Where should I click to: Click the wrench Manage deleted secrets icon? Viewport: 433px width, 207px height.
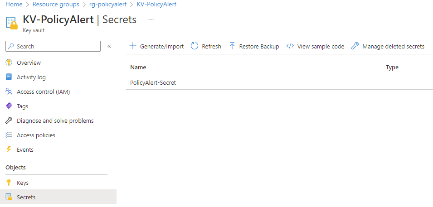click(x=355, y=46)
